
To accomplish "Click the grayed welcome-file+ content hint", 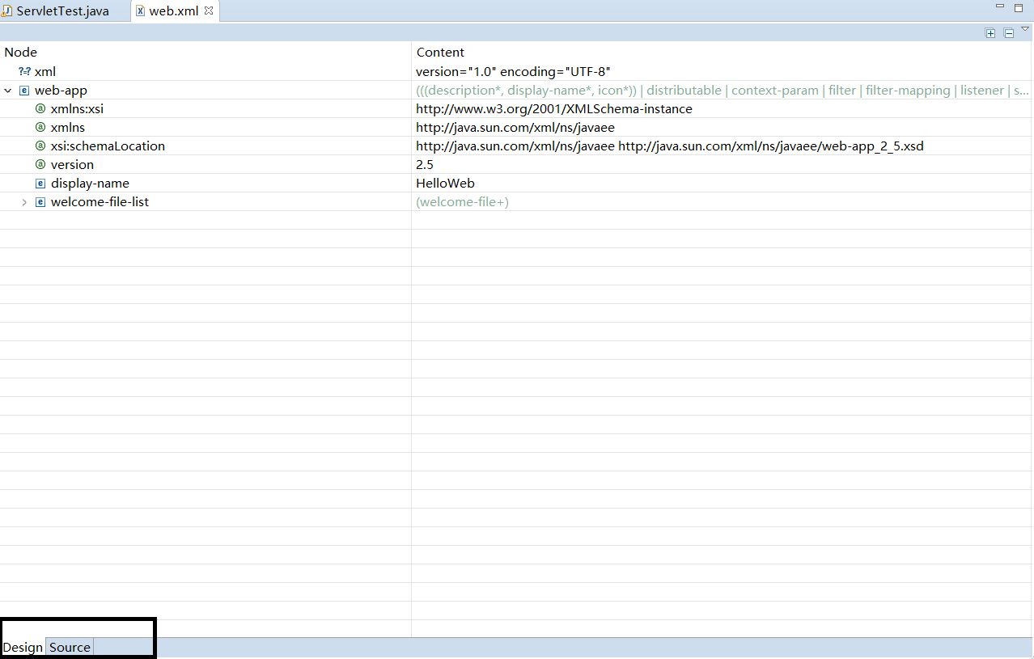I will (x=462, y=201).
